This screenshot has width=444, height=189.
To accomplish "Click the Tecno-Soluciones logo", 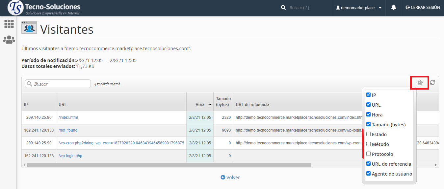I will pos(44,8).
